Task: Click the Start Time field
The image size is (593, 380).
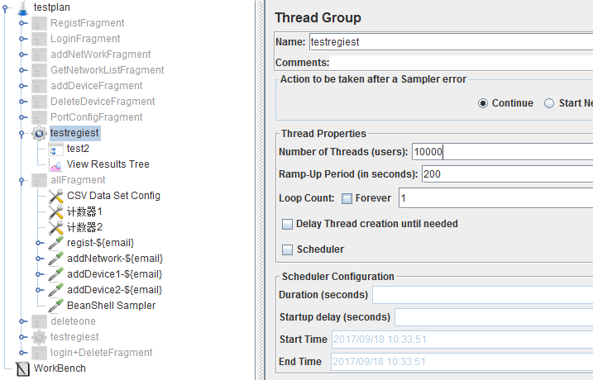Action: coord(462,340)
